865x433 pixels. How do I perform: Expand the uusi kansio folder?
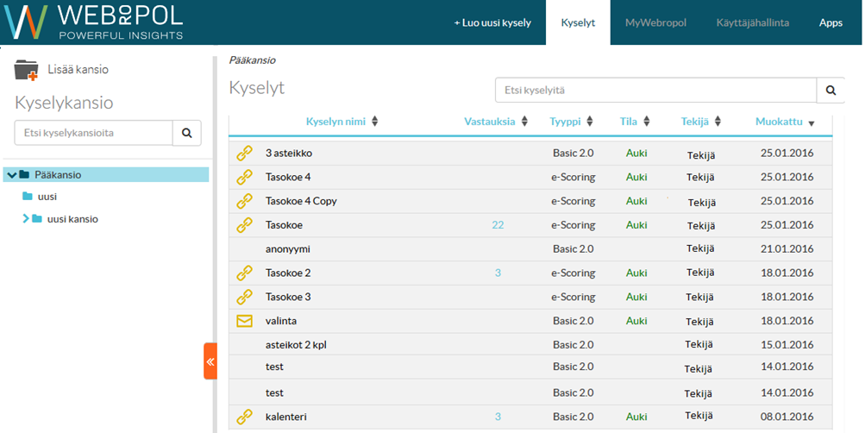click(25, 219)
